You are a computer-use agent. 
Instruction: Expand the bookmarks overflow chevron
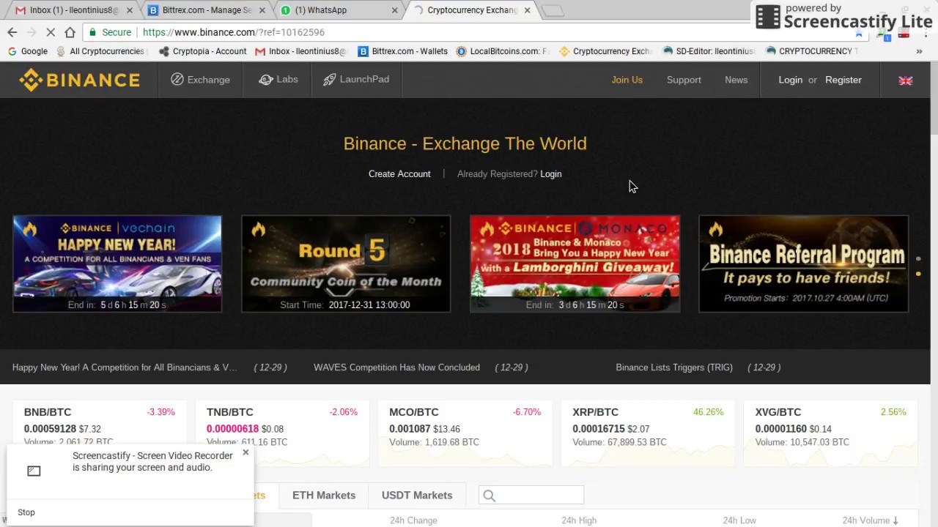[x=919, y=51]
